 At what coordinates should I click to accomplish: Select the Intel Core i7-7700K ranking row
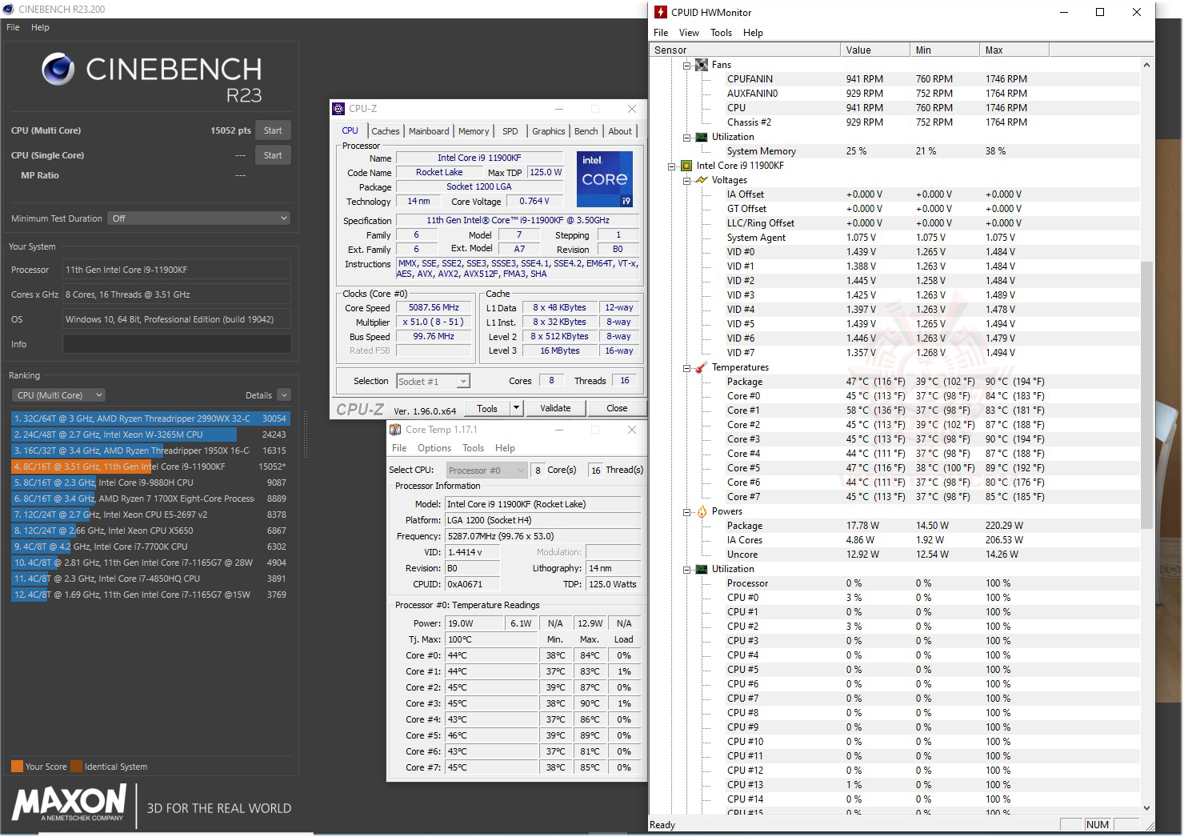150,547
